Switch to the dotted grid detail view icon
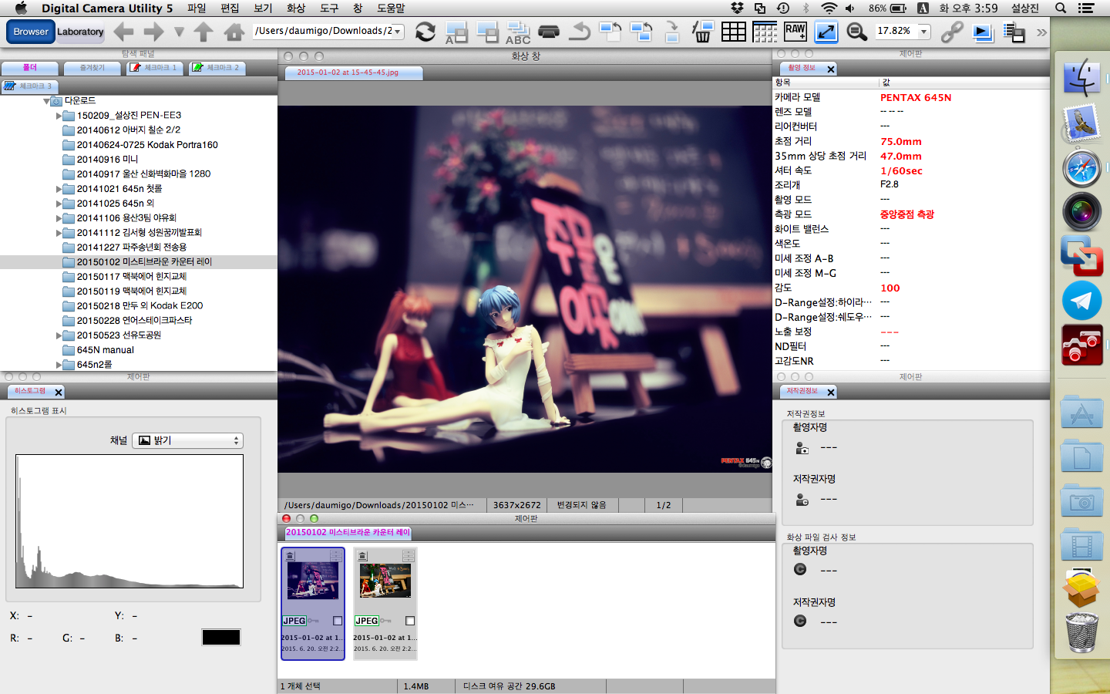The height and width of the screenshot is (694, 1110). [765, 32]
